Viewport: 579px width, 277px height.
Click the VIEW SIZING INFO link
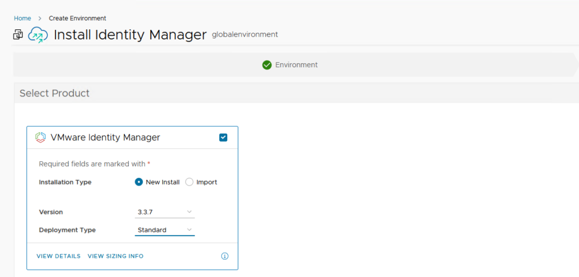coord(115,256)
